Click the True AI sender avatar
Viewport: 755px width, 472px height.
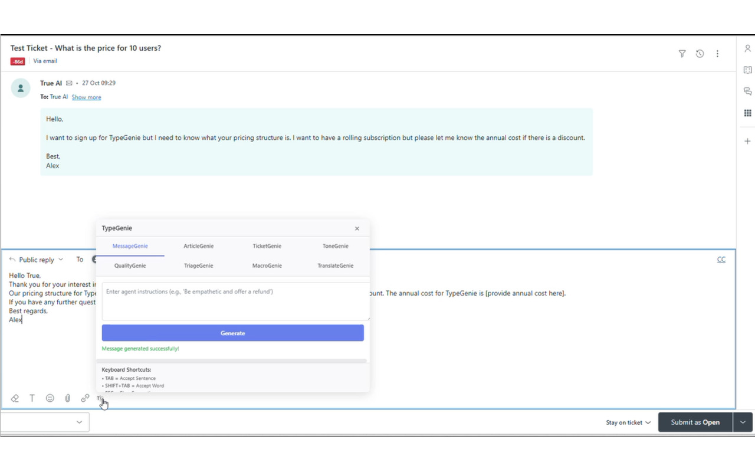point(21,88)
